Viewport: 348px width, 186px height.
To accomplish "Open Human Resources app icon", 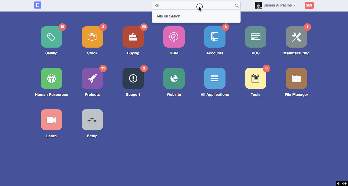I will [x=51, y=79].
